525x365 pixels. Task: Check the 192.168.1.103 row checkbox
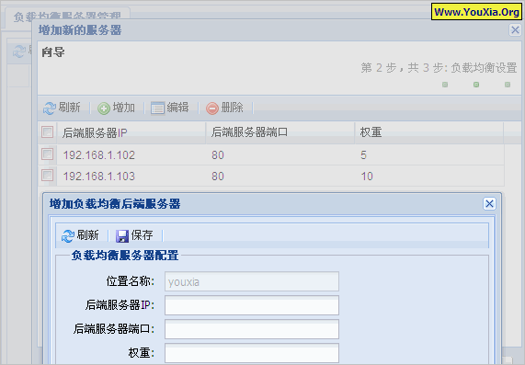[x=47, y=175]
